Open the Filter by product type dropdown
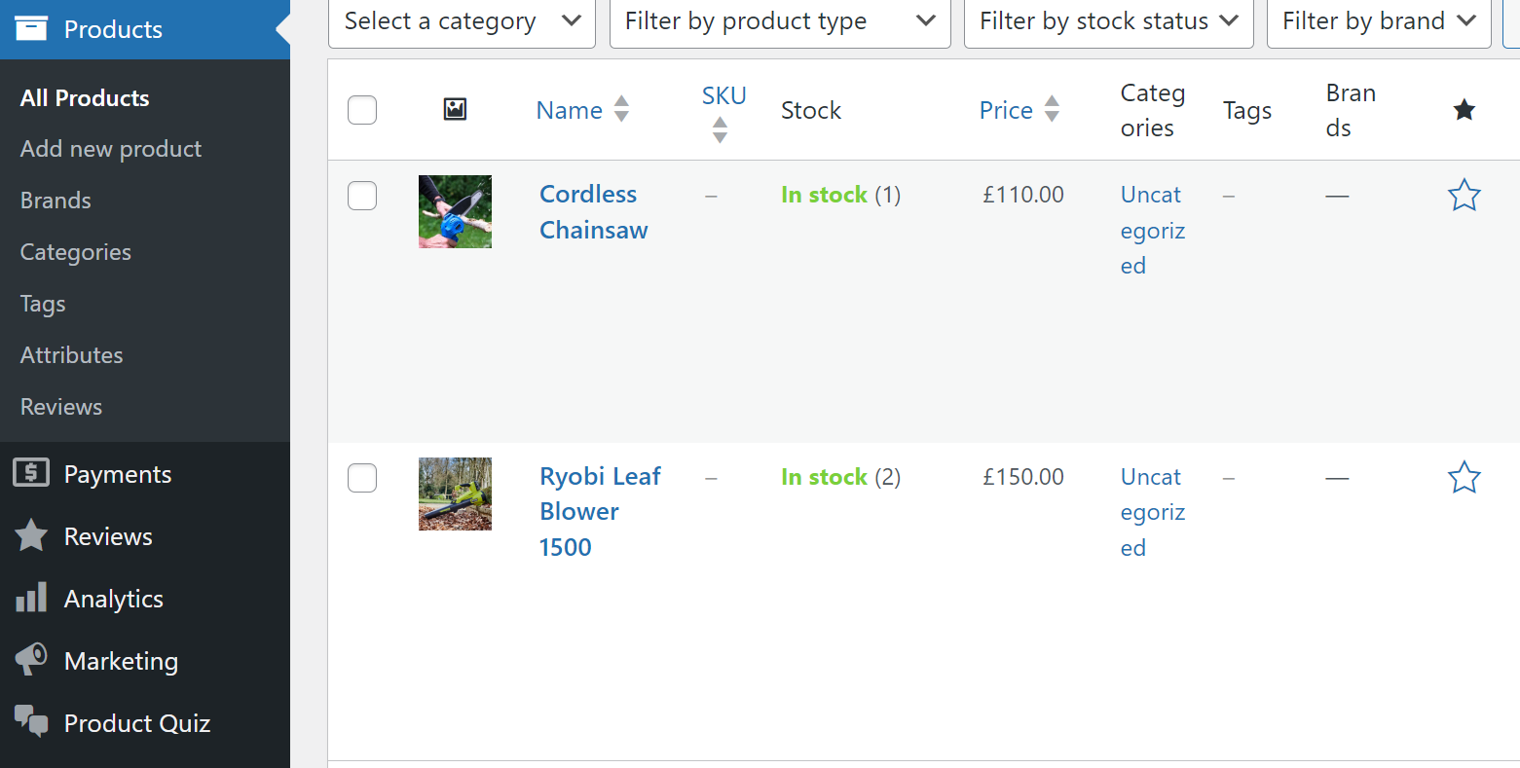Viewport: 1520px width, 768px height. coord(779,20)
